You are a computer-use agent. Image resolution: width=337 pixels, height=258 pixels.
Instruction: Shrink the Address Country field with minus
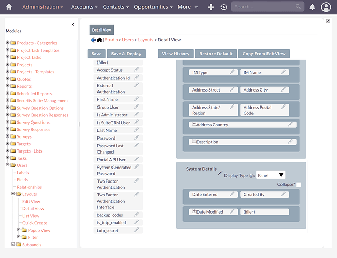tap(194, 124)
